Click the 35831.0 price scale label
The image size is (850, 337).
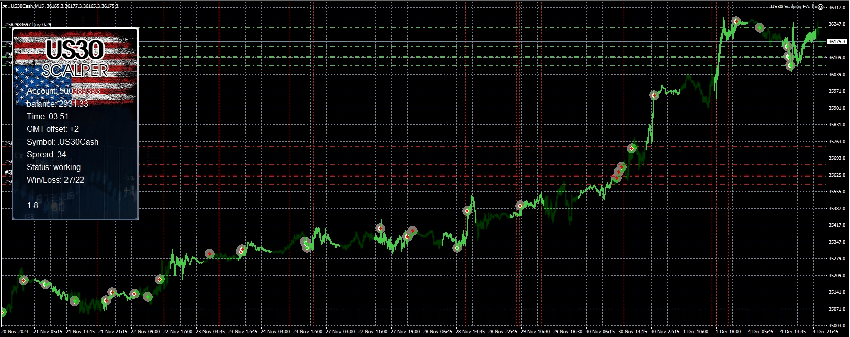[x=837, y=125]
